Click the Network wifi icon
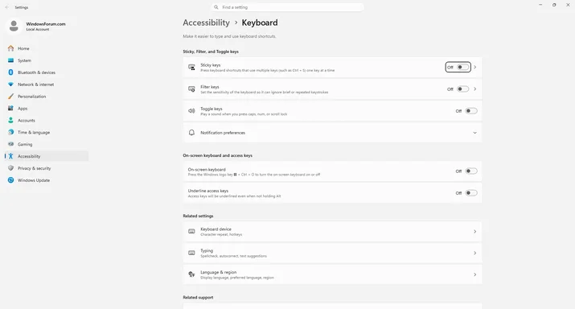Screen dimensions: 575x309 10,84
